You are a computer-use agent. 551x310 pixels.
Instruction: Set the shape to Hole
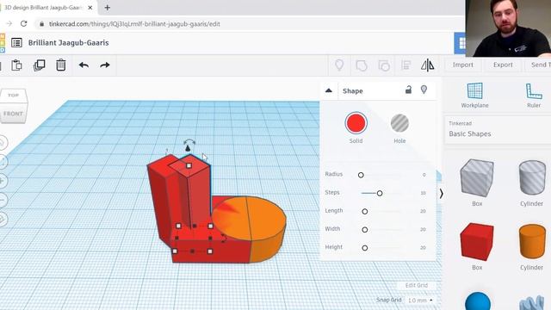[399, 123]
